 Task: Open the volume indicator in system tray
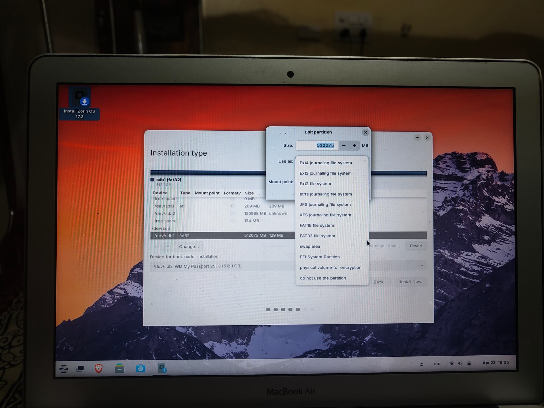click(460, 364)
